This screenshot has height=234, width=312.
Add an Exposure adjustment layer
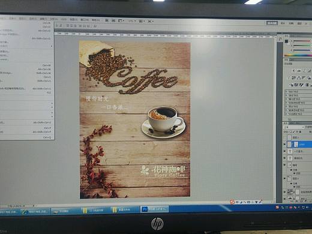point(310,71)
